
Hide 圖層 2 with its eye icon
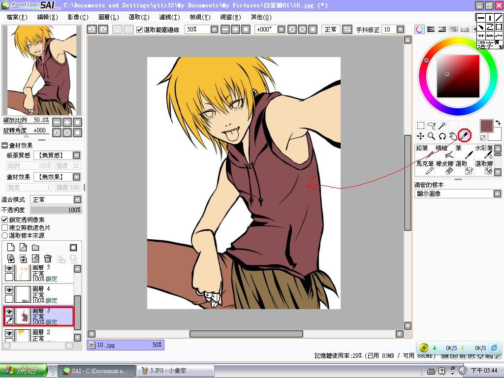point(9,333)
